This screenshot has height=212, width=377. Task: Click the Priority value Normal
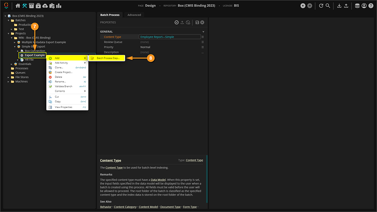[145, 47]
